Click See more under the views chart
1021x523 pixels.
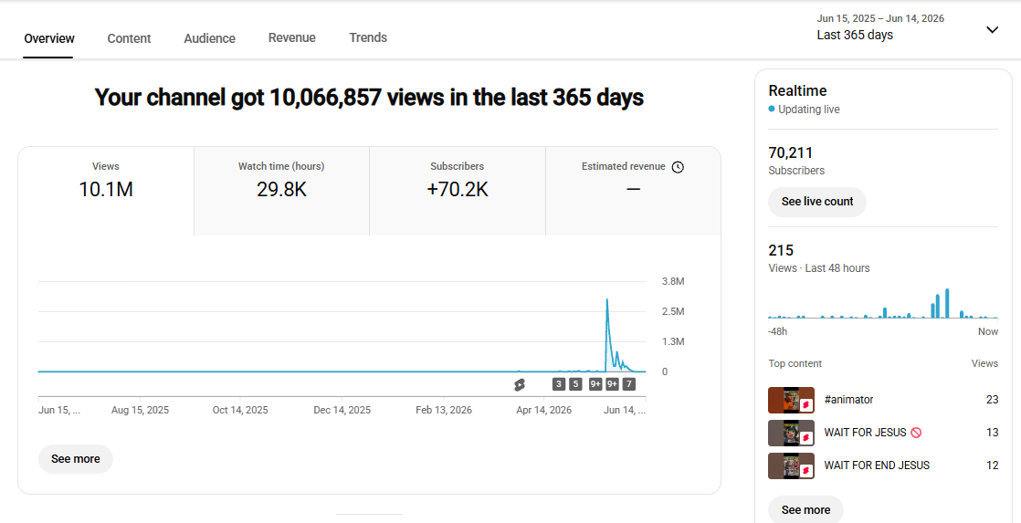(76, 458)
